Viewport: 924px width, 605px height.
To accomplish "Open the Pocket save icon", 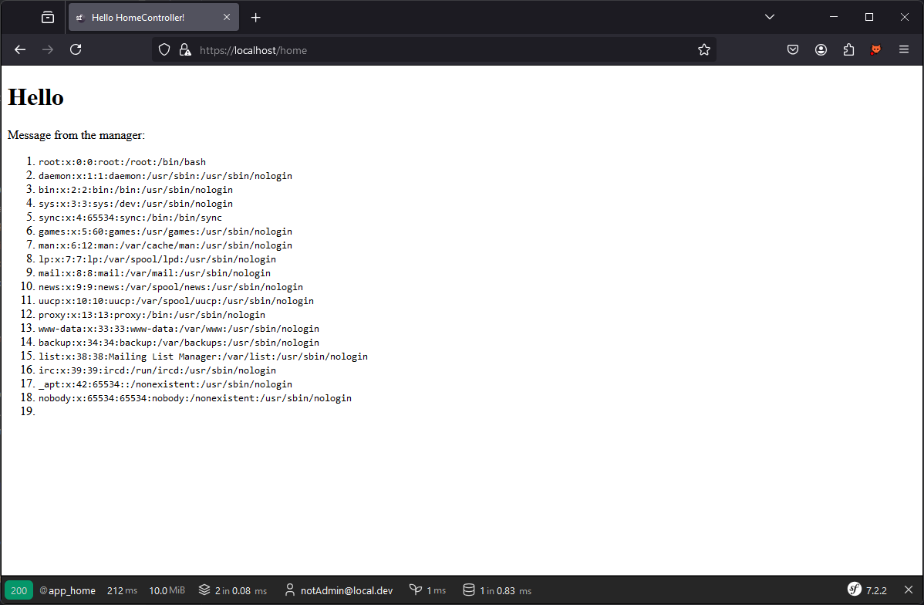I will pos(792,49).
